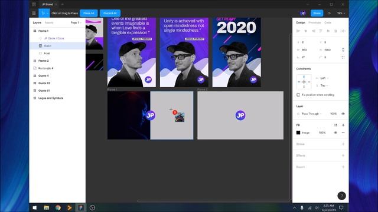
Task: Open File Explorer from the taskbar
Action: [x=46, y=208]
